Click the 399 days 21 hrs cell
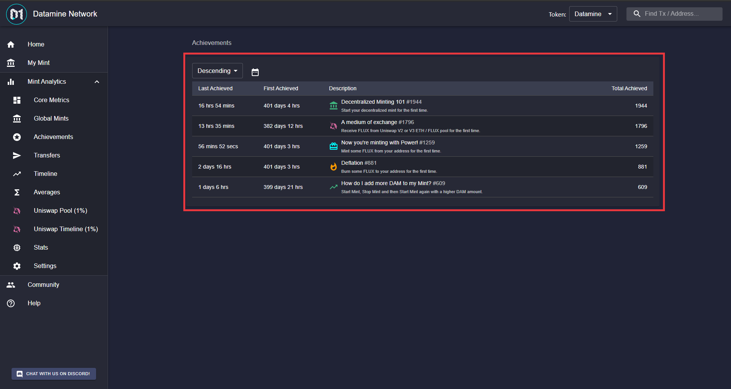Screen dimensions: 731x389 [283, 187]
